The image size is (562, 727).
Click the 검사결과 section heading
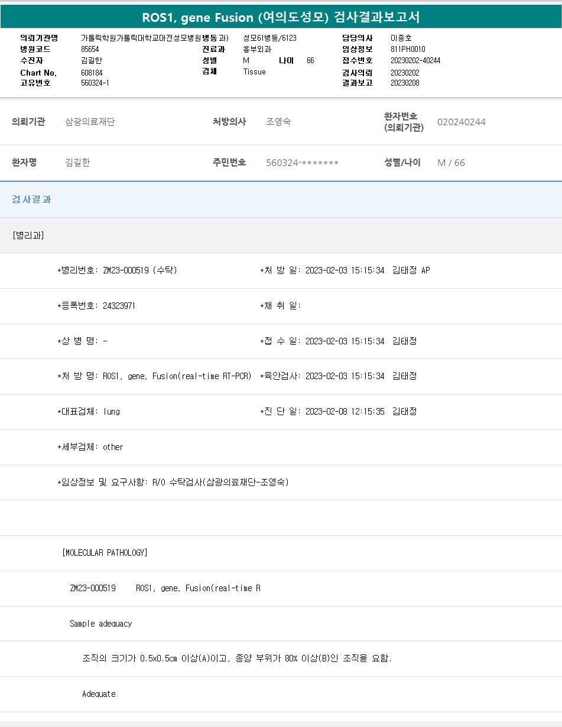(31, 200)
